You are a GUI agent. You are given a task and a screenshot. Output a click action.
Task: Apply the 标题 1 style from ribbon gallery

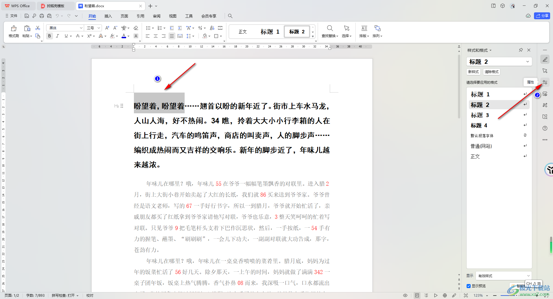(x=270, y=32)
